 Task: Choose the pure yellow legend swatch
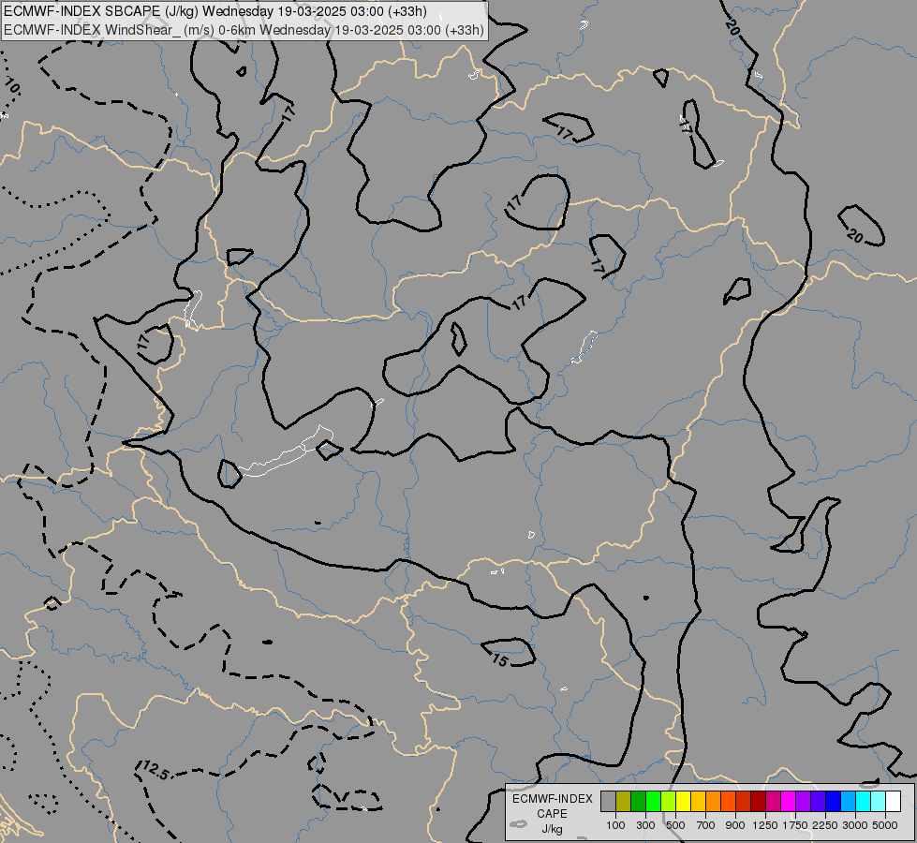pyautogui.click(x=683, y=802)
